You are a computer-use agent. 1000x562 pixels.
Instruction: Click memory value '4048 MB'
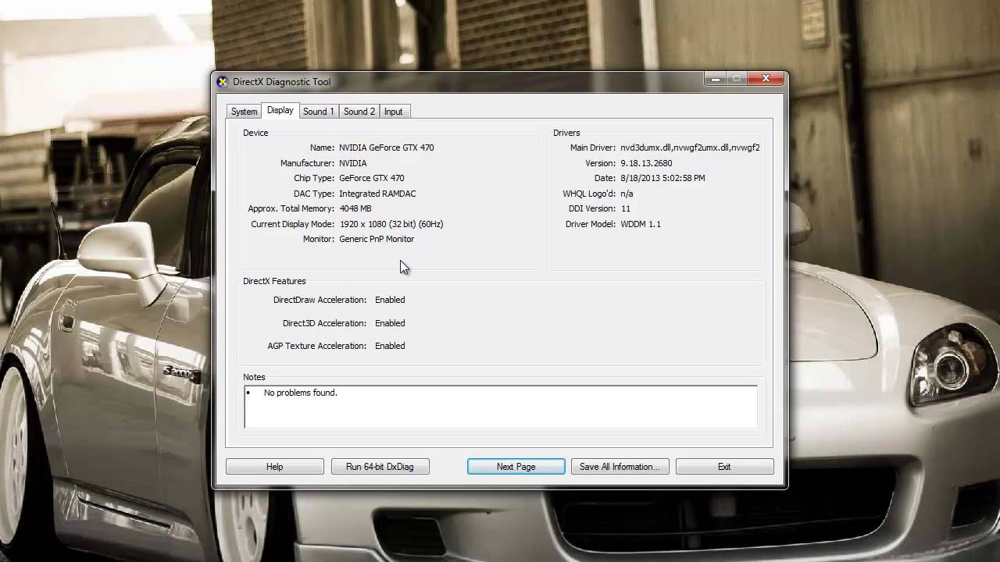click(x=355, y=208)
